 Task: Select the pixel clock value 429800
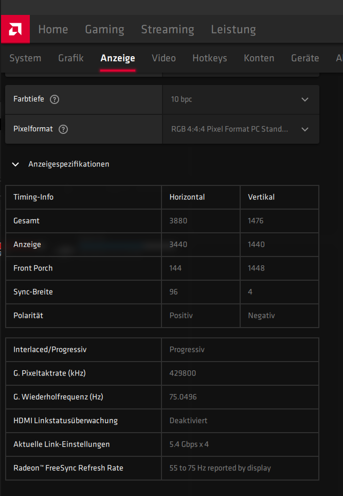tap(183, 373)
